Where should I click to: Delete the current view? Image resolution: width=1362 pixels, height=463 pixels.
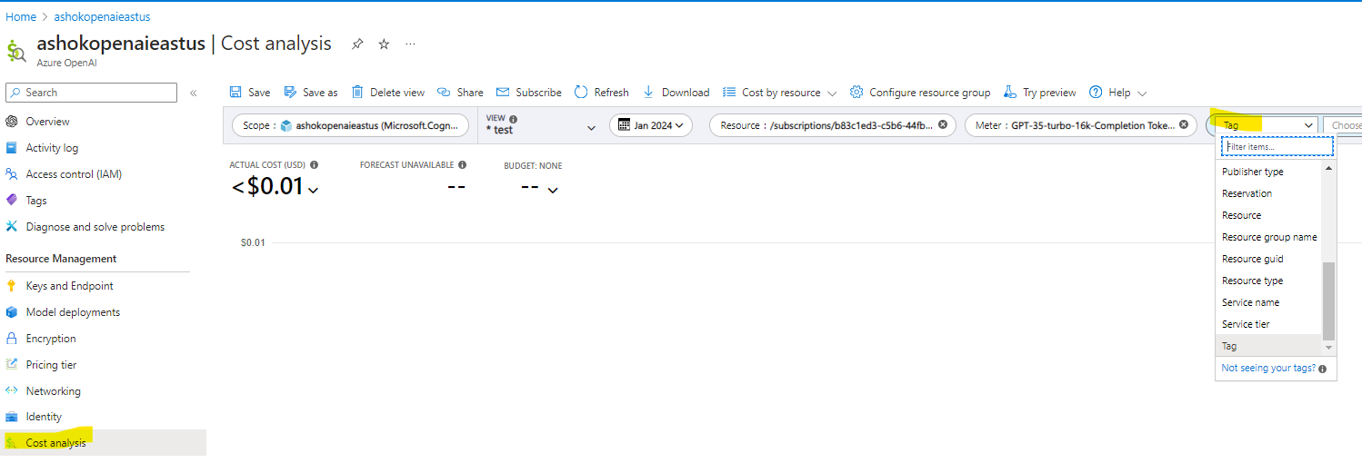click(x=388, y=93)
